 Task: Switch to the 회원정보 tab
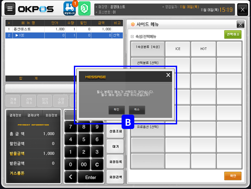(51, 115)
